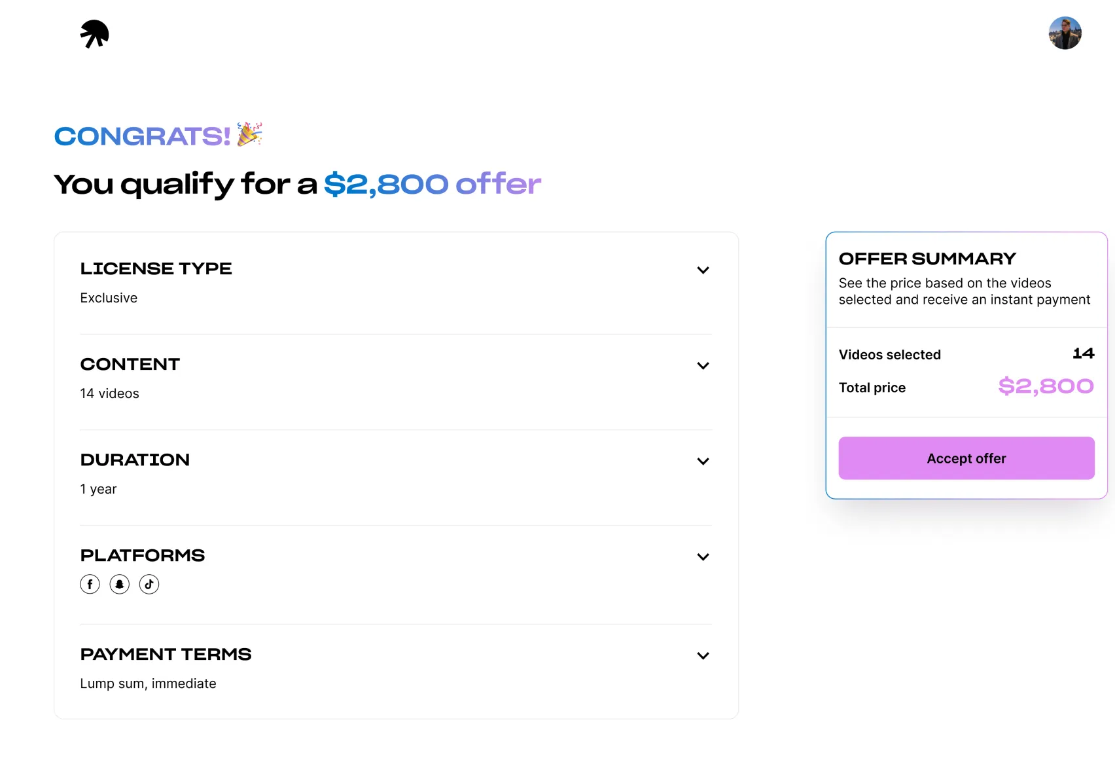Click the Snapchat platform icon
The height and width of the screenshot is (762, 1115).
pyautogui.click(x=120, y=584)
